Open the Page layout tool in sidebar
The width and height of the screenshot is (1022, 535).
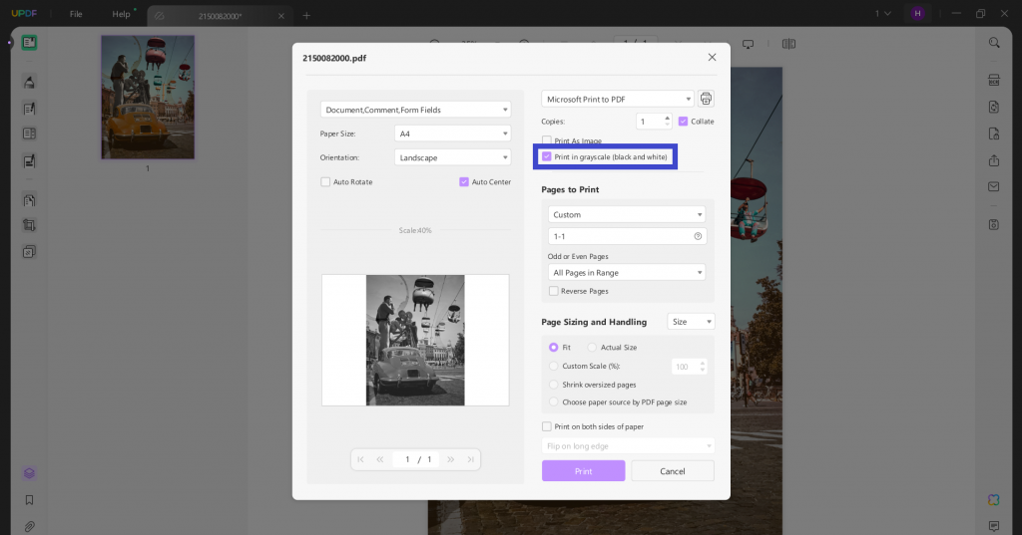[x=29, y=134]
